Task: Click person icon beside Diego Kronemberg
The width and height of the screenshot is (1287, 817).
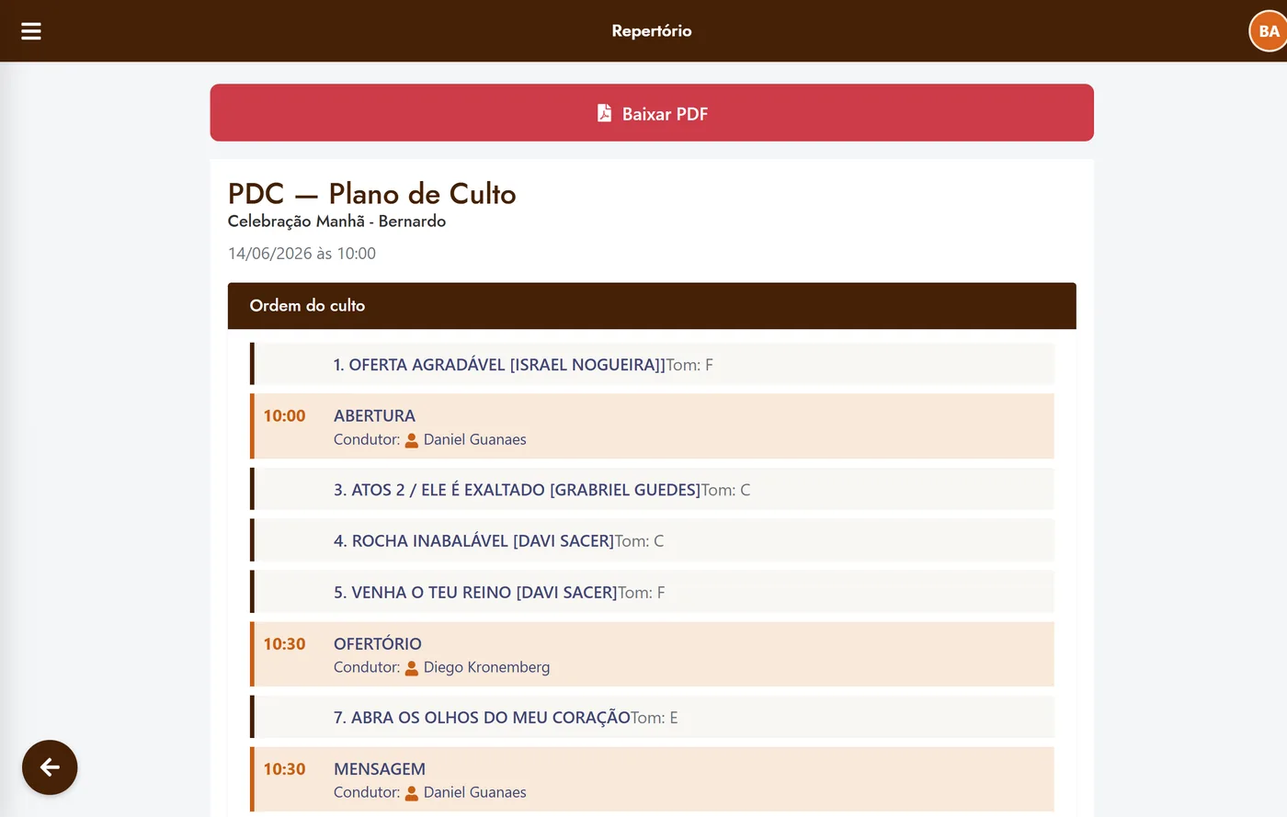Action: tap(412, 668)
